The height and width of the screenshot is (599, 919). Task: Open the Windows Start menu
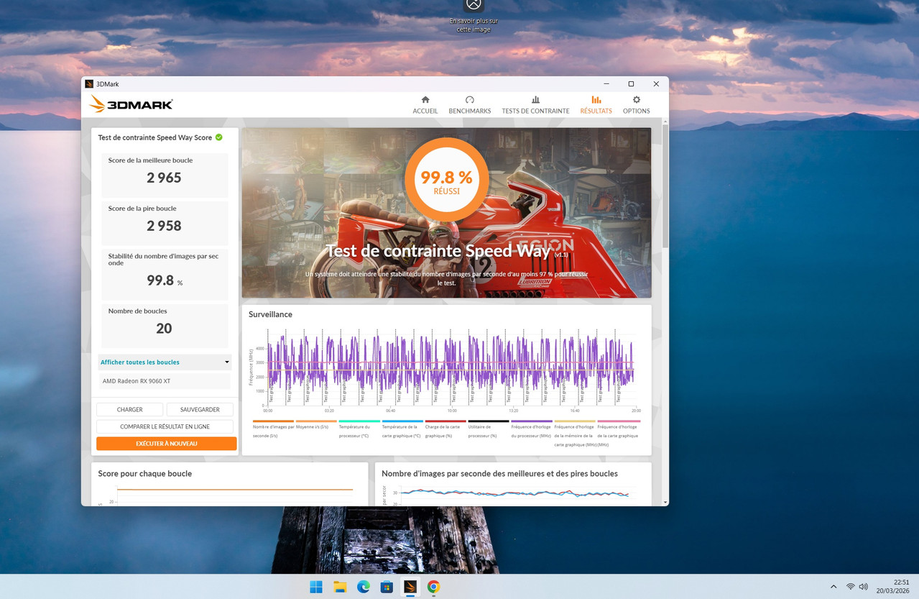316,587
